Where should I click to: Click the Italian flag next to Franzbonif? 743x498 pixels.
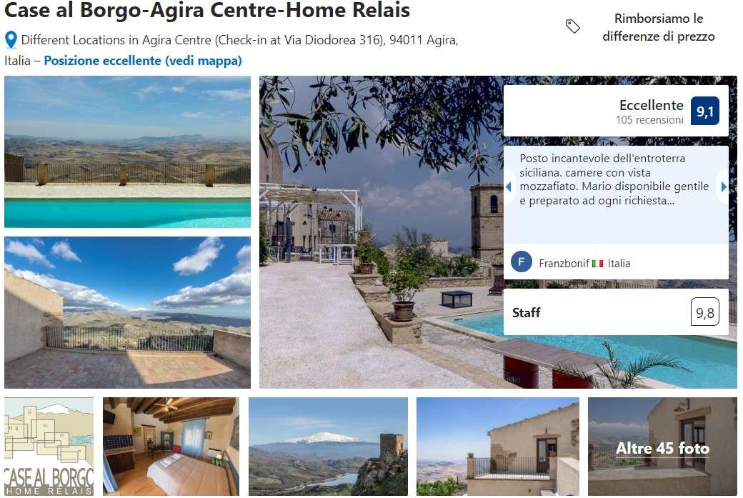click(597, 264)
